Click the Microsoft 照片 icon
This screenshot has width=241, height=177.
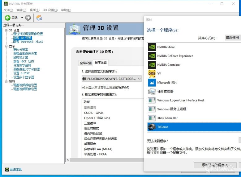pyautogui.click(x=152, y=83)
